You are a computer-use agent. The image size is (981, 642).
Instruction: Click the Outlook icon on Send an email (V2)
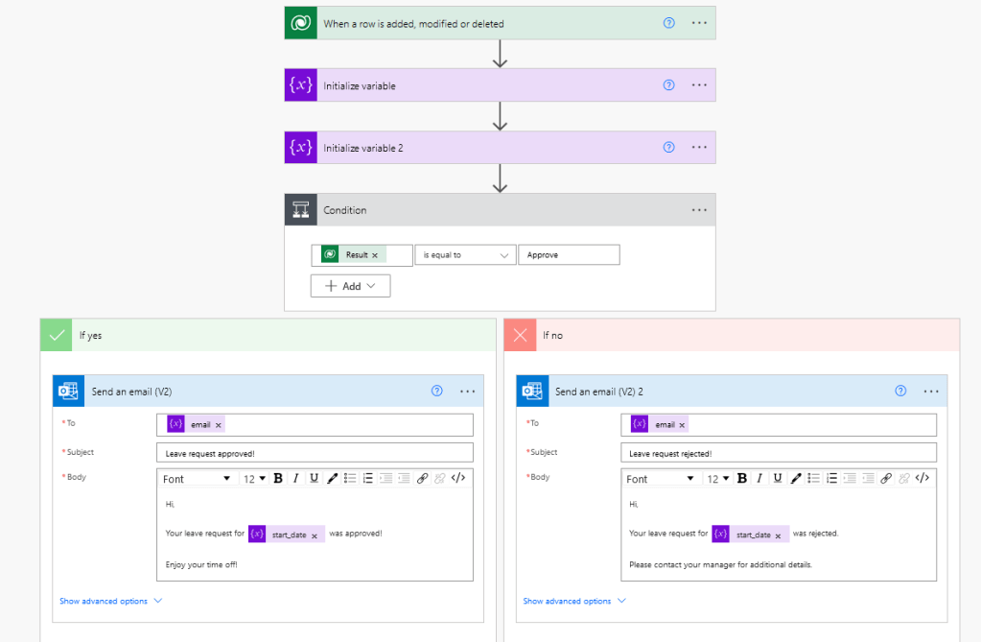(67, 391)
